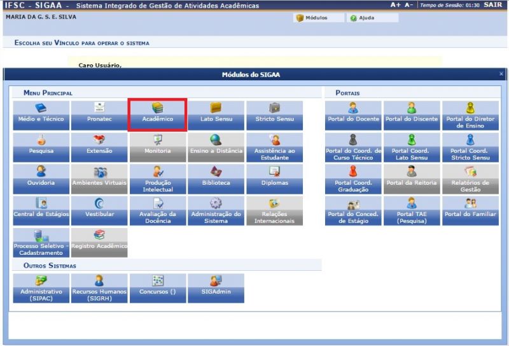Open the Pesquisa module
The height and width of the screenshot is (346, 509).
point(40,147)
